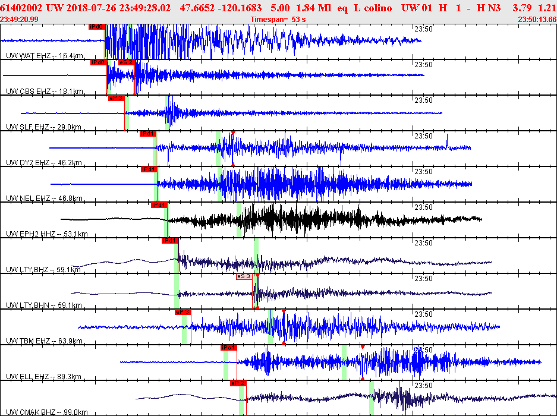Click the iPd1 pick flag on LTY BHZ trace
Screen dimensions: 557x416
click(169, 241)
